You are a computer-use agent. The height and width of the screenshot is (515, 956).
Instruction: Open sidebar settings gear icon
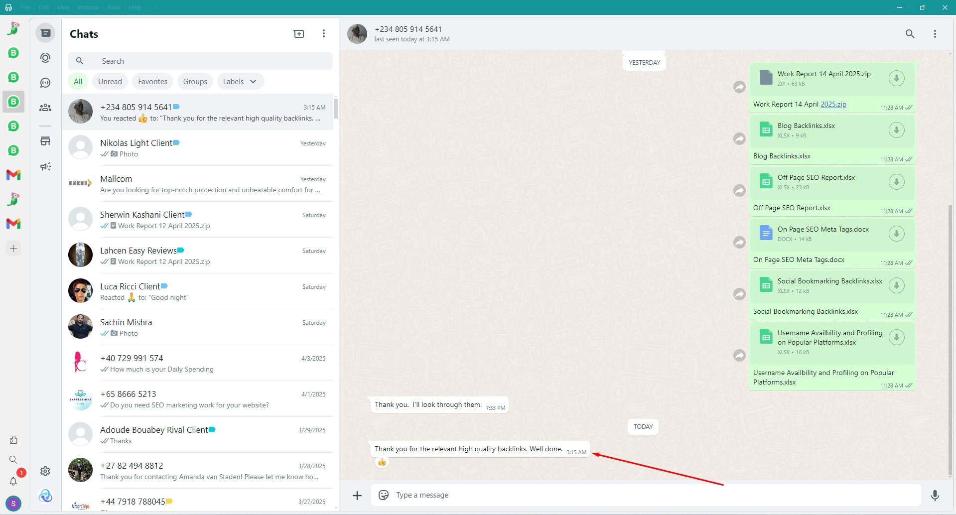click(x=45, y=471)
